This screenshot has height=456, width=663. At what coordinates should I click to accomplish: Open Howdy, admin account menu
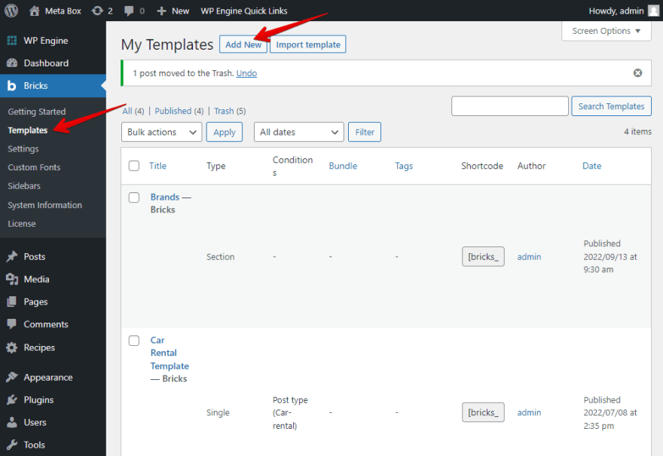(624, 11)
